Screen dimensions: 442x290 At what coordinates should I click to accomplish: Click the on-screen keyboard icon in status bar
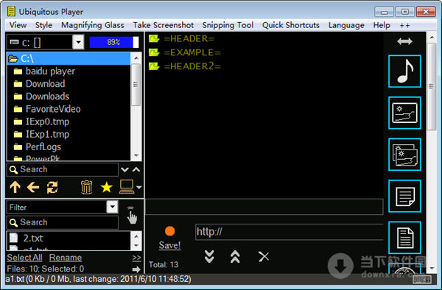click(422, 279)
